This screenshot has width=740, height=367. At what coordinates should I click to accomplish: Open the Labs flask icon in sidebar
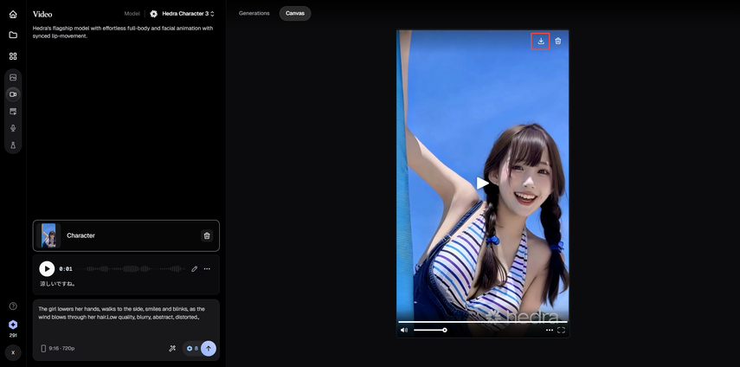tap(13, 145)
